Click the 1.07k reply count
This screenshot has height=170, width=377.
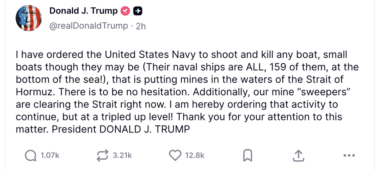click(x=50, y=155)
